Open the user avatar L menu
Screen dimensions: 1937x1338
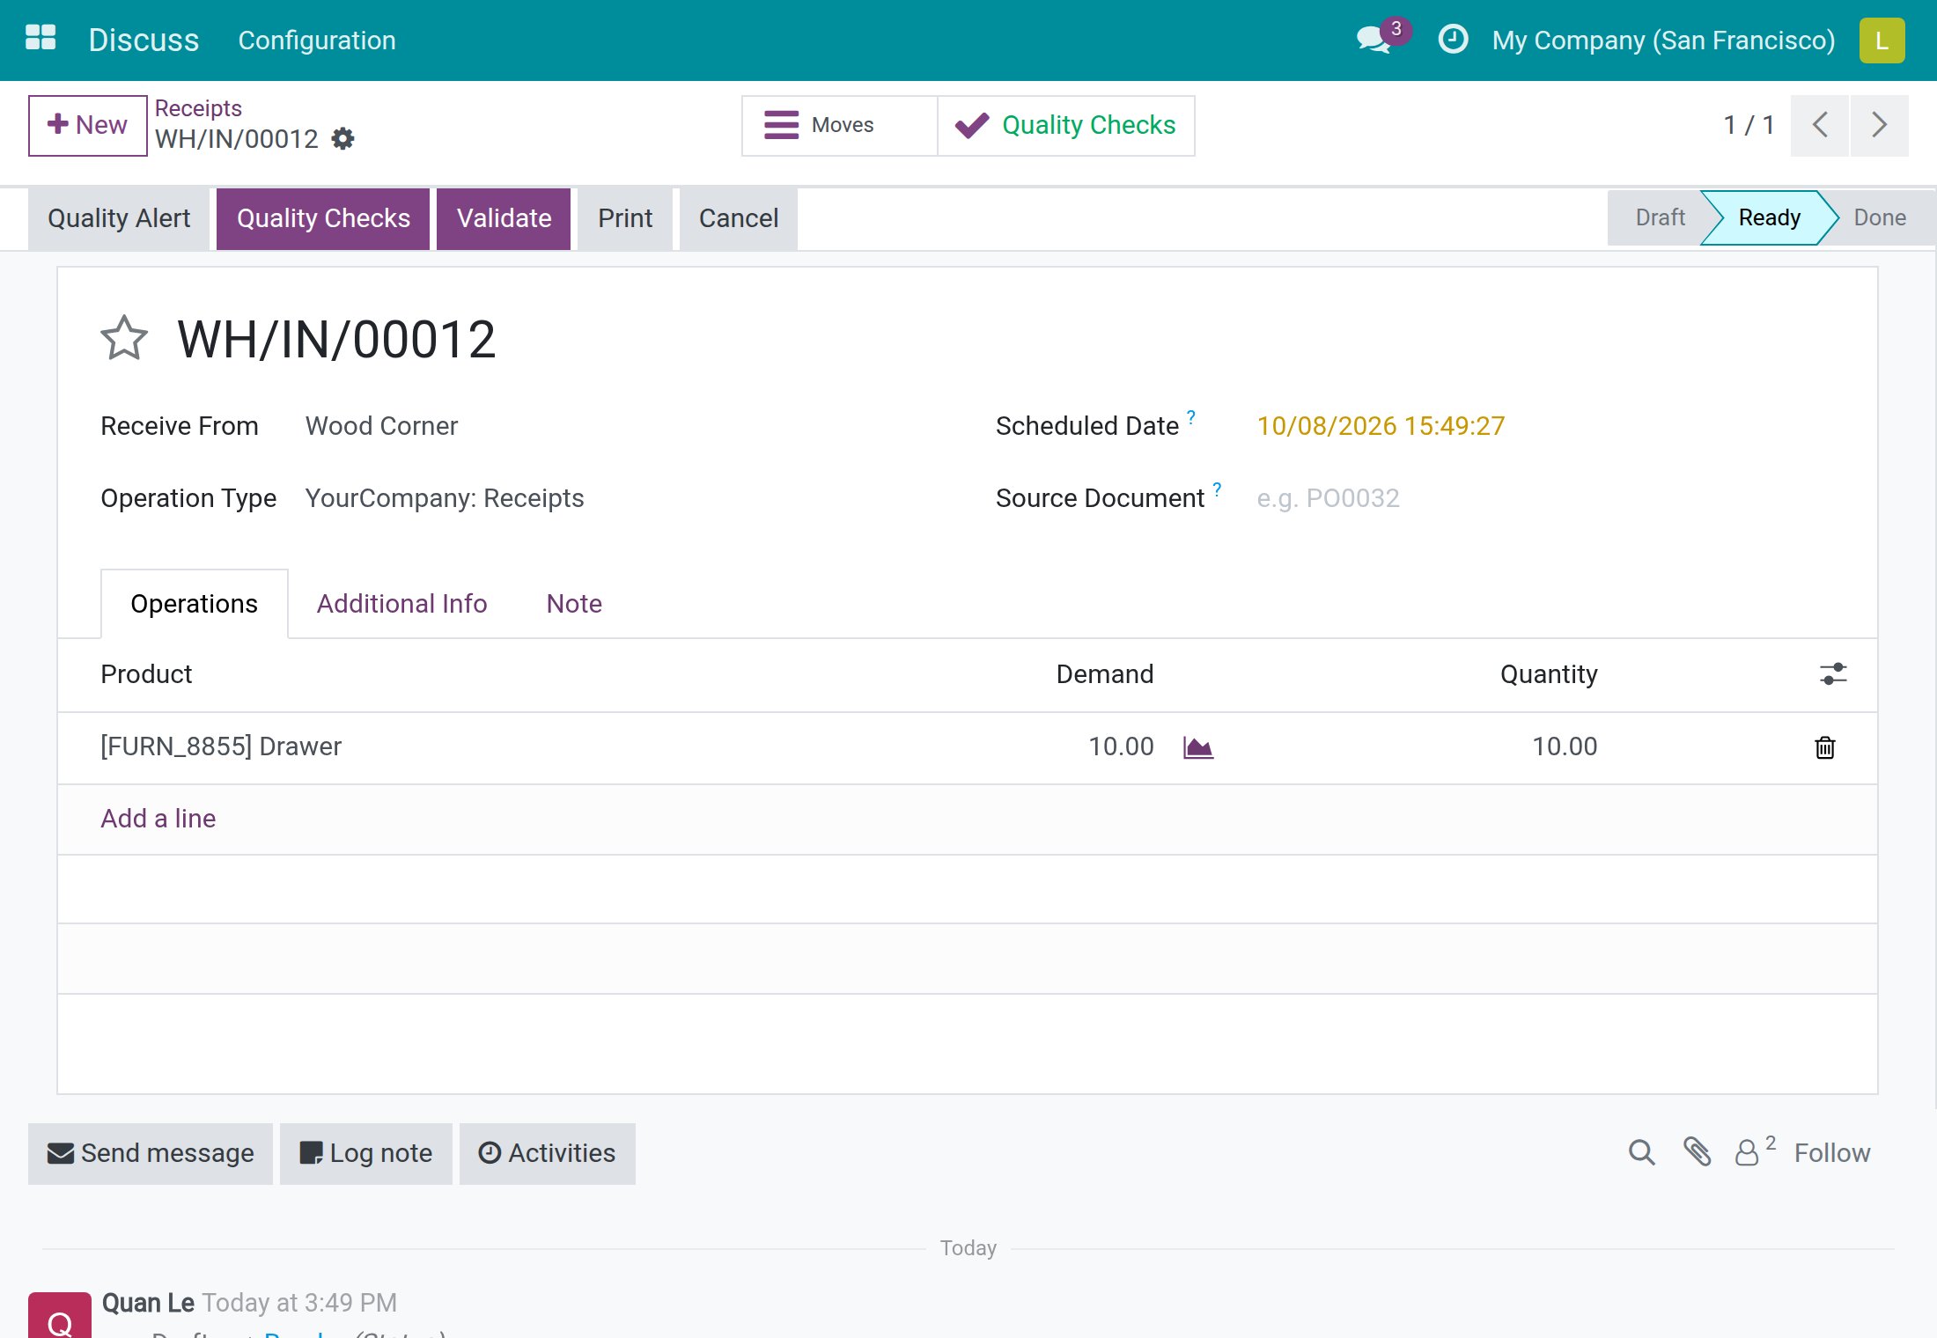click(1882, 40)
